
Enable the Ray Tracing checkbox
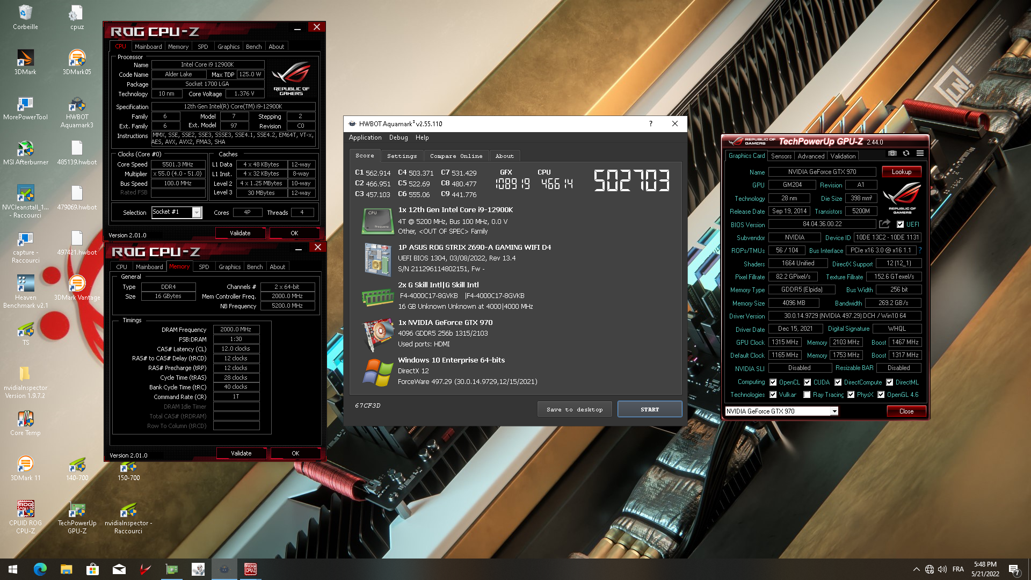pyautogui.click(x=807, y=395)
